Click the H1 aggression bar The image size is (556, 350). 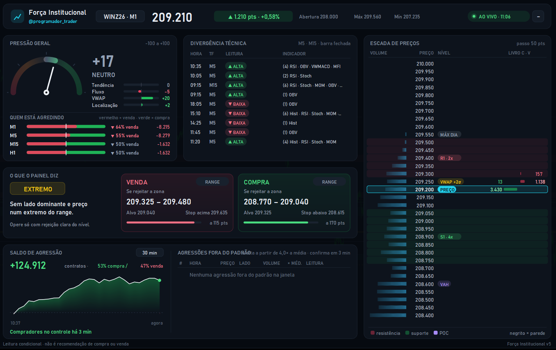tap(66, 152)
